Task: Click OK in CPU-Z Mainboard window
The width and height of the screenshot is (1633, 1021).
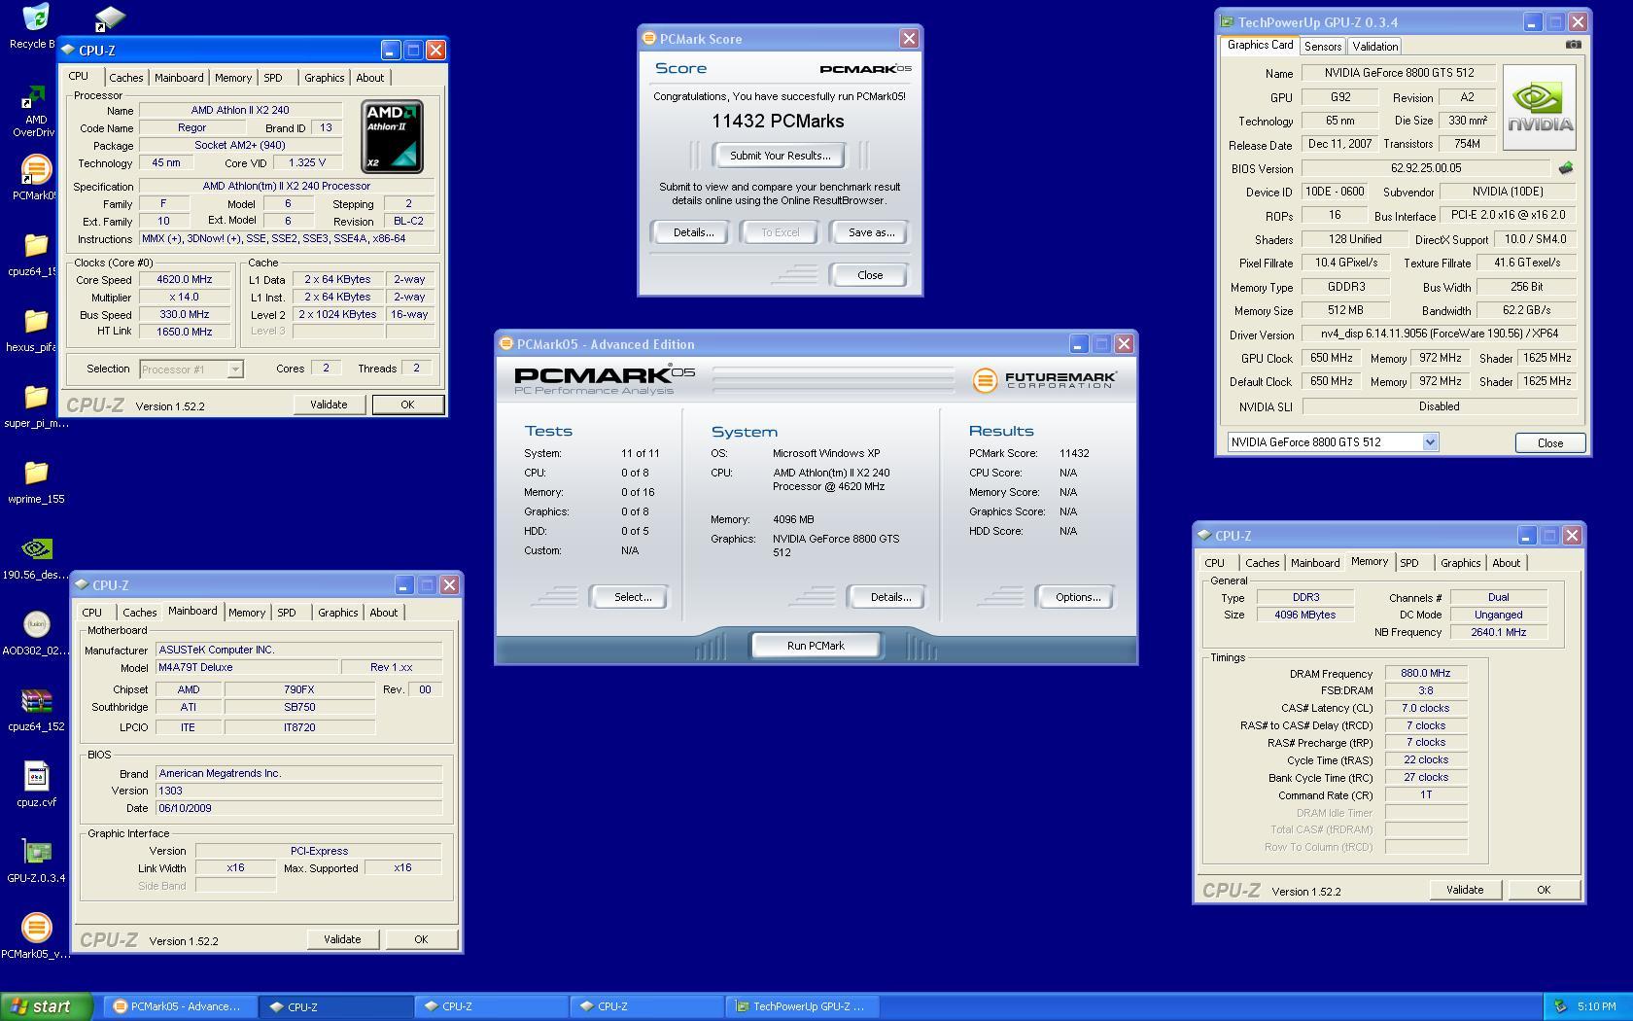Action: [x=421, y=939]
